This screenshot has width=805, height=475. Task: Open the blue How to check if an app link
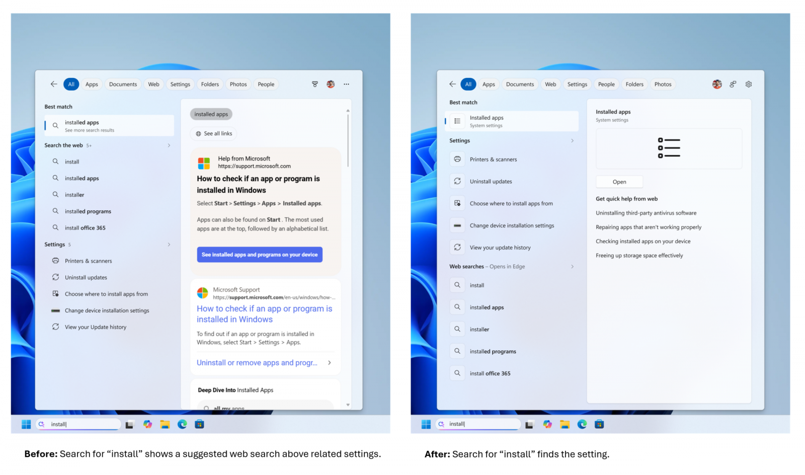(x=265, y=314)
